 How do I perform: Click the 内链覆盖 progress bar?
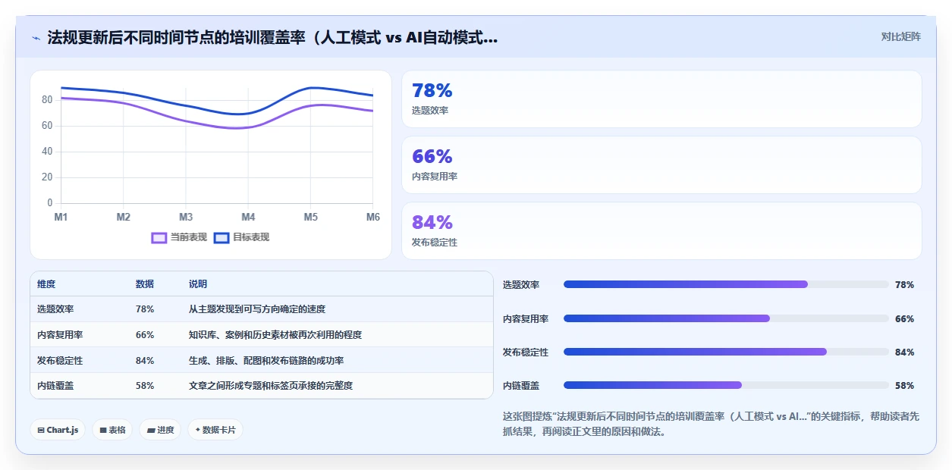click(726, 385)
